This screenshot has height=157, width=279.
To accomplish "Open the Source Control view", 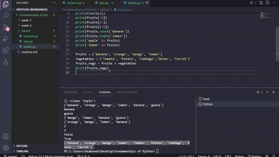I will click(6, 27).
